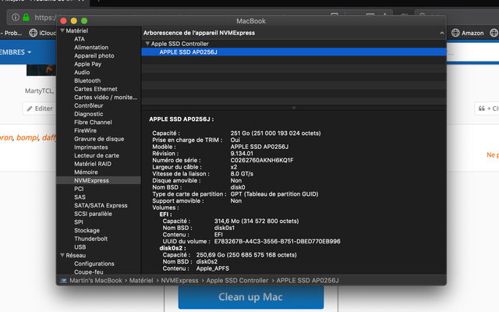This screenshot has width=499, height=312.
Task: Click the Editer button in browser
Action: click(x=39, y=108)
